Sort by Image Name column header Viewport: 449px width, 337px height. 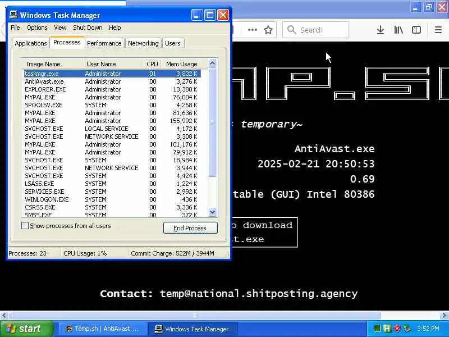[52, 64]
